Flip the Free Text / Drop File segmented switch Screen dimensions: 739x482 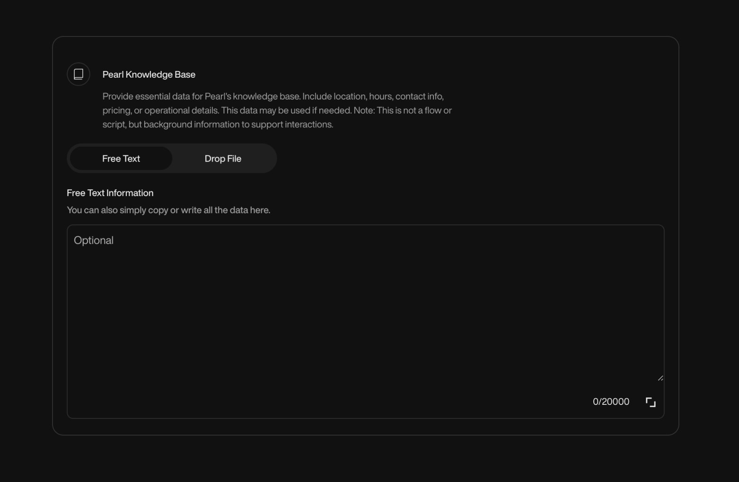[223, 158]
